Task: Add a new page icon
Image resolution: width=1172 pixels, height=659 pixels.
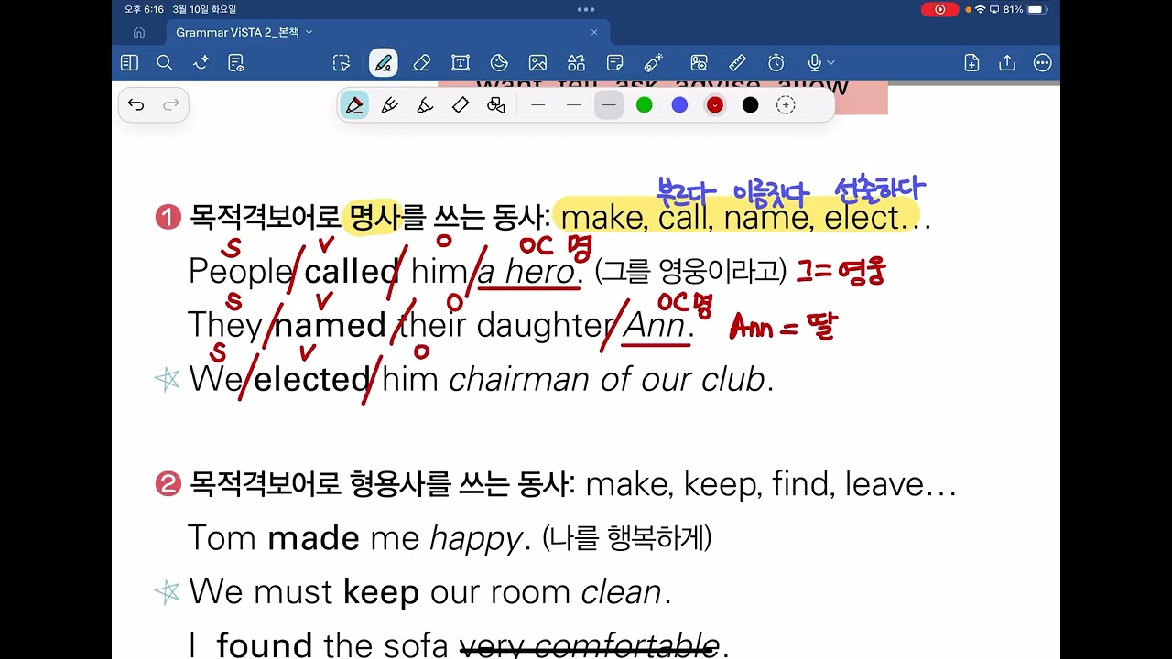Action: point(971,63)
